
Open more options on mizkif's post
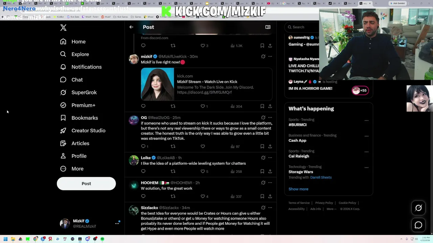click(270, 56)
